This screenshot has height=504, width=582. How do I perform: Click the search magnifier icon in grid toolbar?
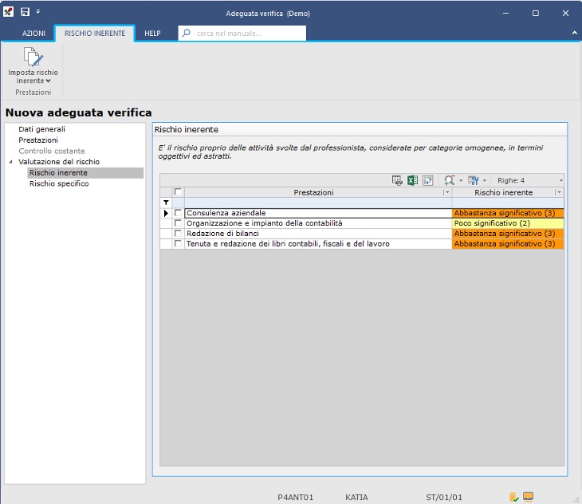pyautogui.click(x=450, y=180)
